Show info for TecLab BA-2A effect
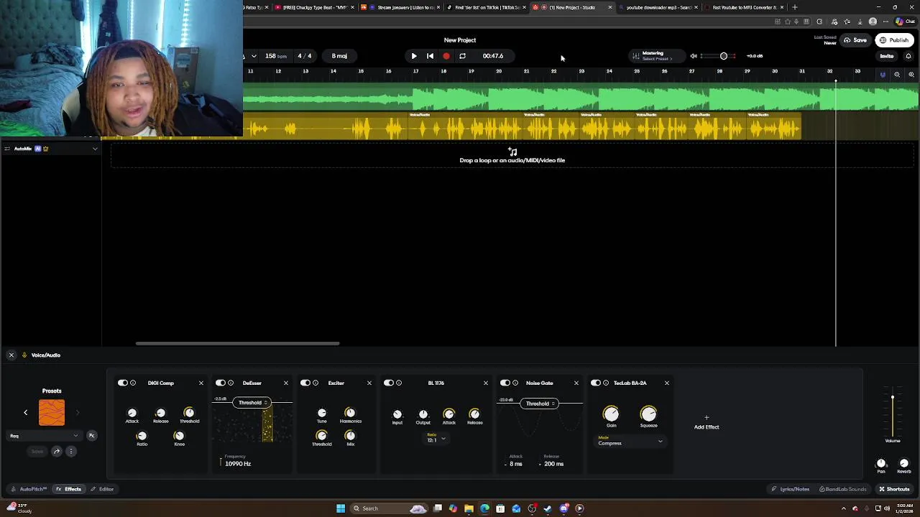This screenshot has height=517, width=920. click(x=606, y=383)
